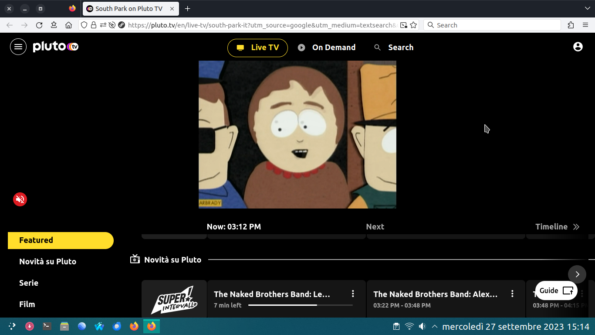
Task: Click the Now: 03:12 PM label
Action: pos(234,227)
